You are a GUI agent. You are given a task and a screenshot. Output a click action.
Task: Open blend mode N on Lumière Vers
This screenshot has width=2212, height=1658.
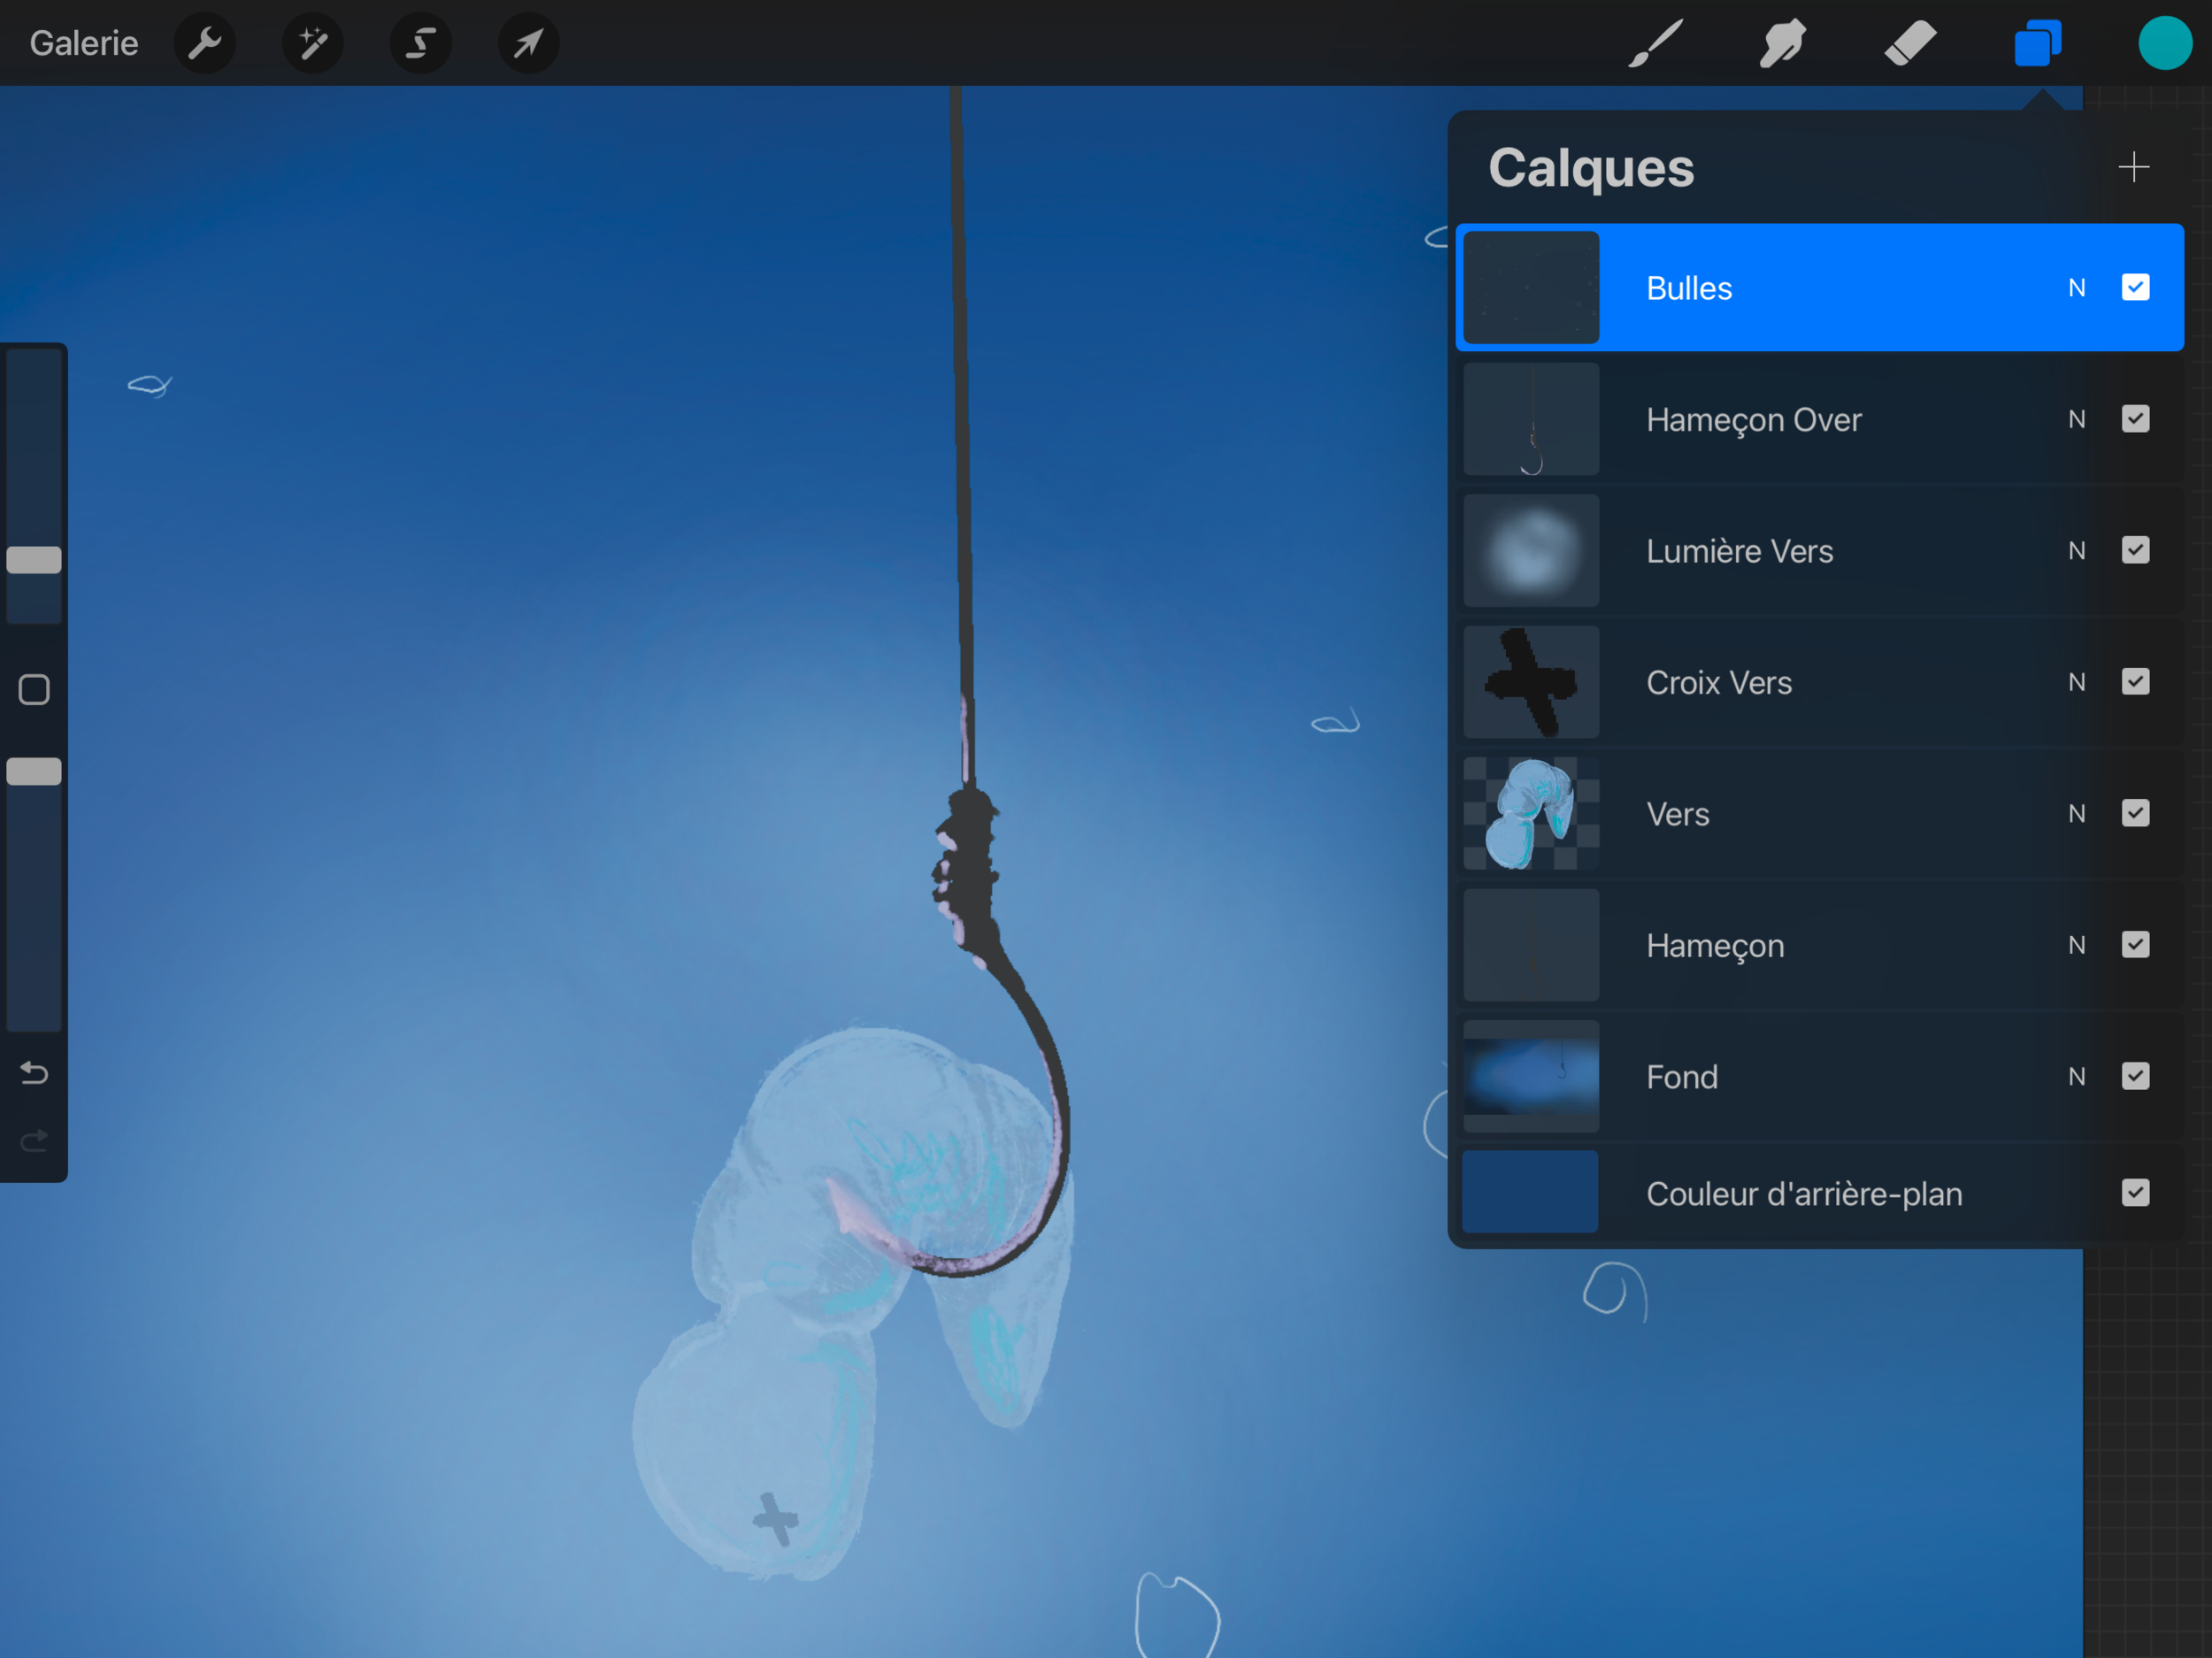coord(2076,551)
